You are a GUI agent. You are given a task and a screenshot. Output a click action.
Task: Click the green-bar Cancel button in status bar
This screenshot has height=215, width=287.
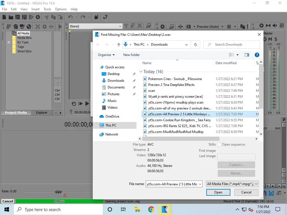coord(8,201)
